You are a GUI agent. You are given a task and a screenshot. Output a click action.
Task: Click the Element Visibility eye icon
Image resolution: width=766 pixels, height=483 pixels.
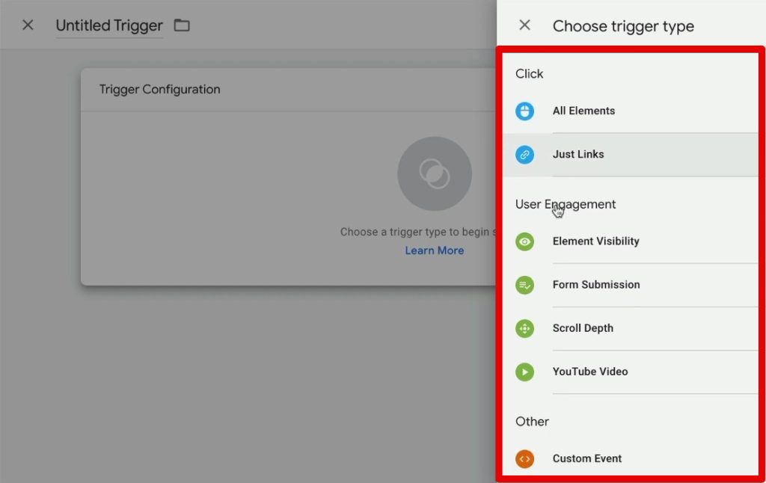[524, 241]
